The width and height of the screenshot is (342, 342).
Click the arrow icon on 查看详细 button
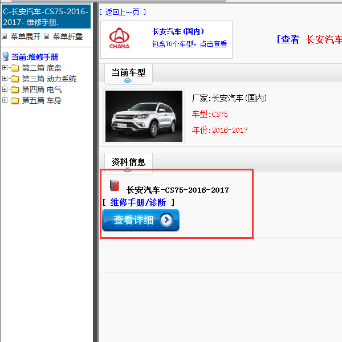[166, 220]
